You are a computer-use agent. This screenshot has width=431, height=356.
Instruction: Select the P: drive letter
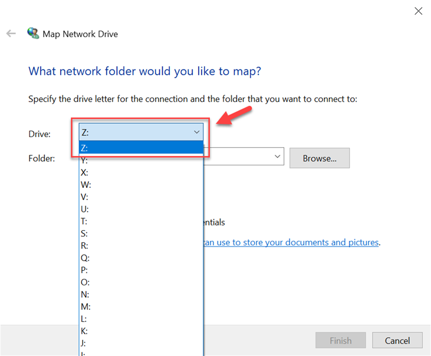(140, 270)
